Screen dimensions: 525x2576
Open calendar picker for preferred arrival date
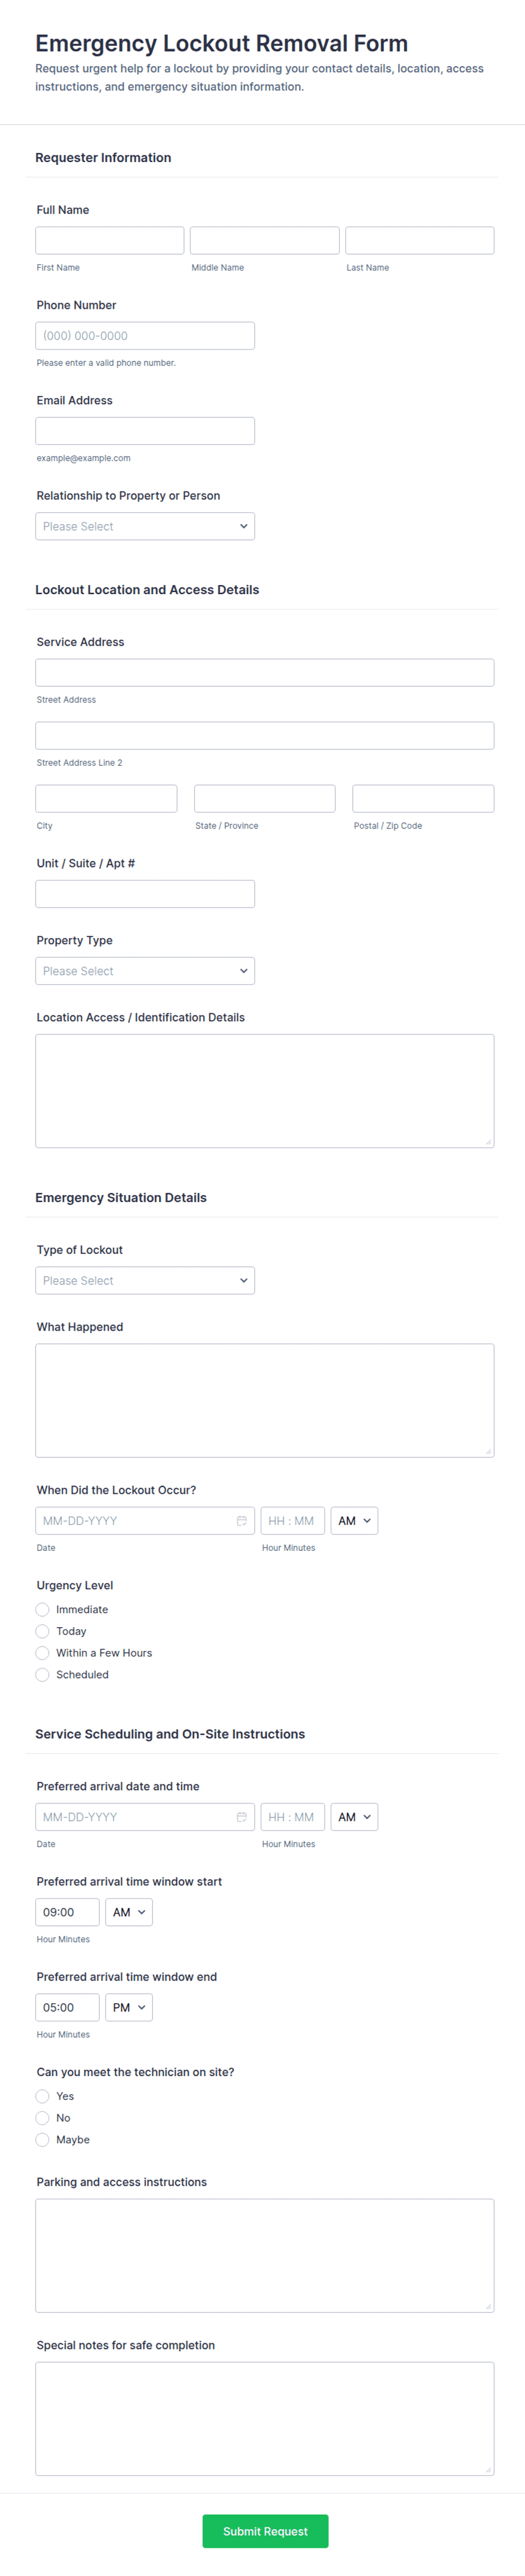point(241,1816)
